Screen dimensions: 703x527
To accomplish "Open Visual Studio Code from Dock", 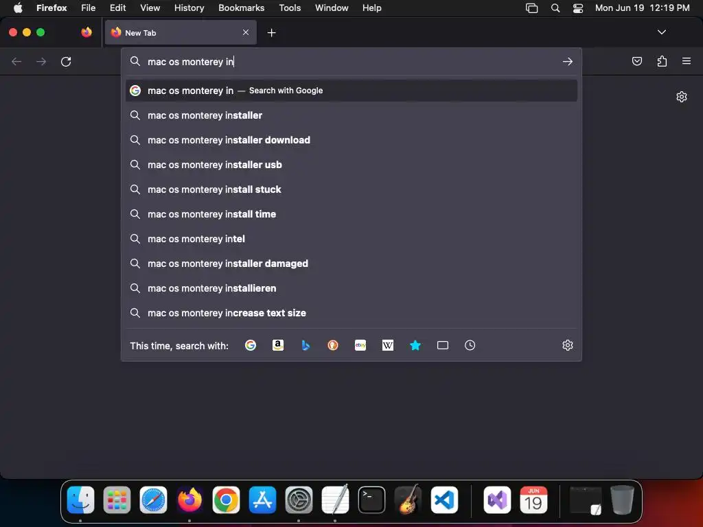I will 444,500.
